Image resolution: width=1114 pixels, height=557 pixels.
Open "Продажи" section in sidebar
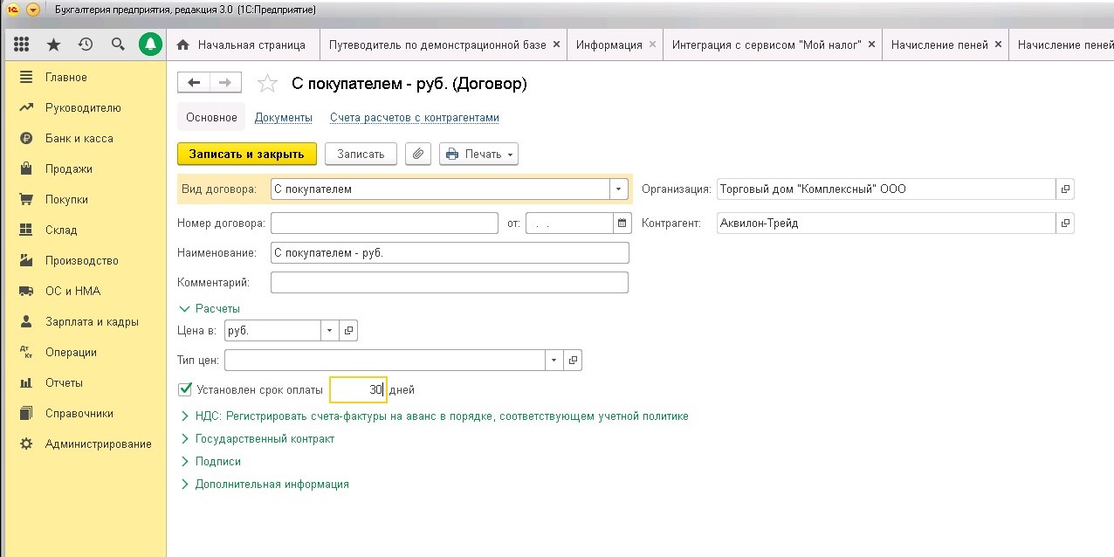click(68, 168)
